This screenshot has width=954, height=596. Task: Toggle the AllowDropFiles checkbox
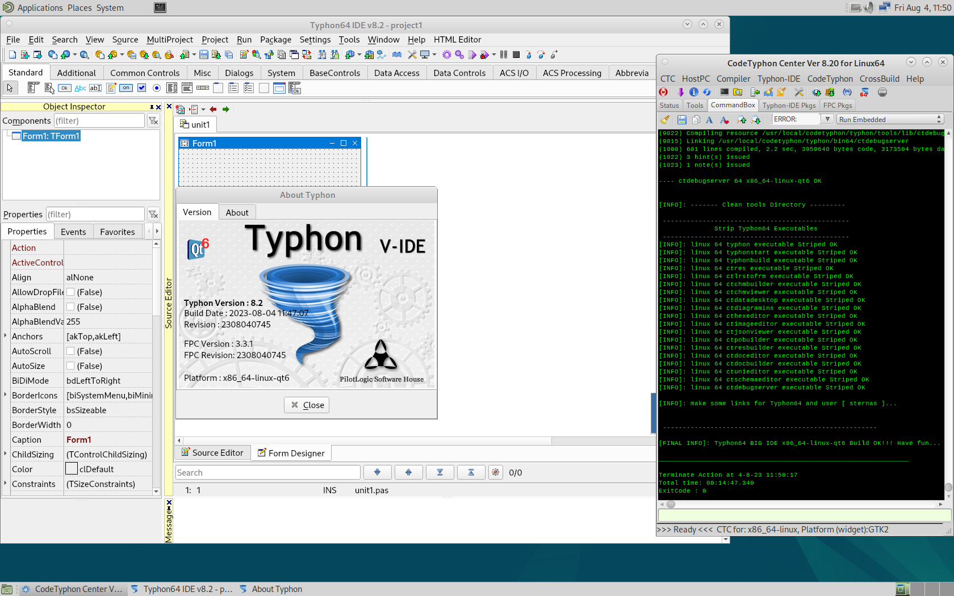(x=70, y=292)
